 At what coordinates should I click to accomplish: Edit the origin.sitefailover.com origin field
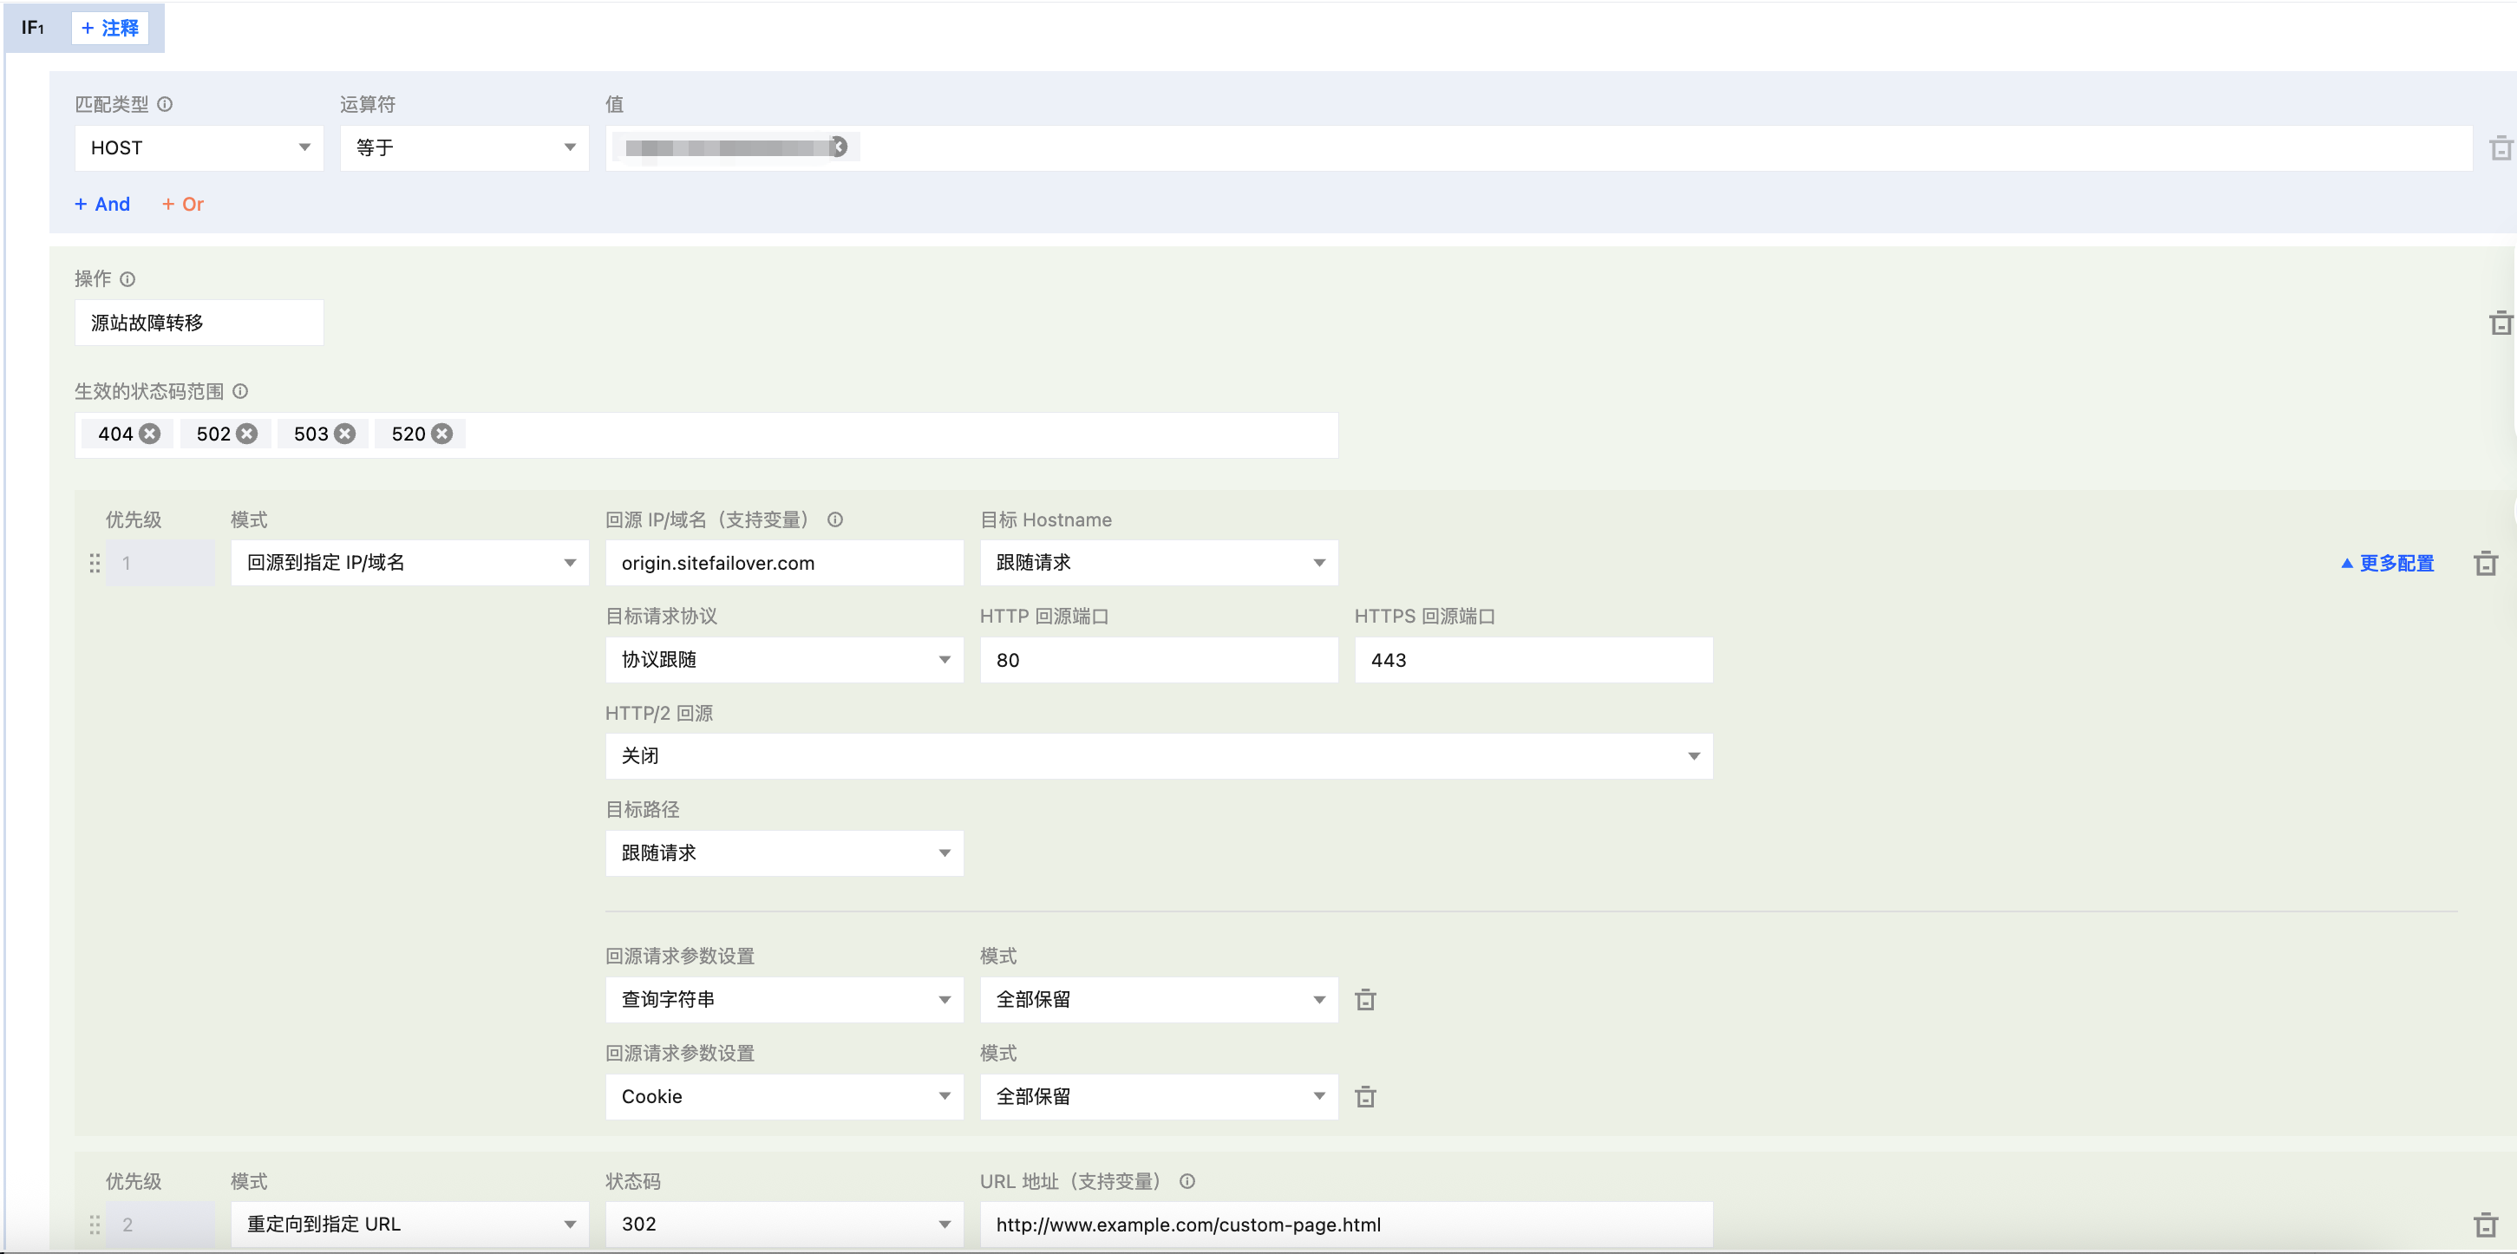785,564
